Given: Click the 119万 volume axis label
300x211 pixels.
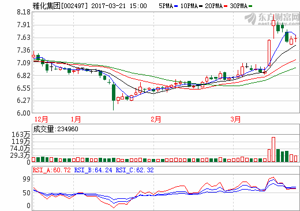Looking at the screenshot, I should (x=21, y=142).
